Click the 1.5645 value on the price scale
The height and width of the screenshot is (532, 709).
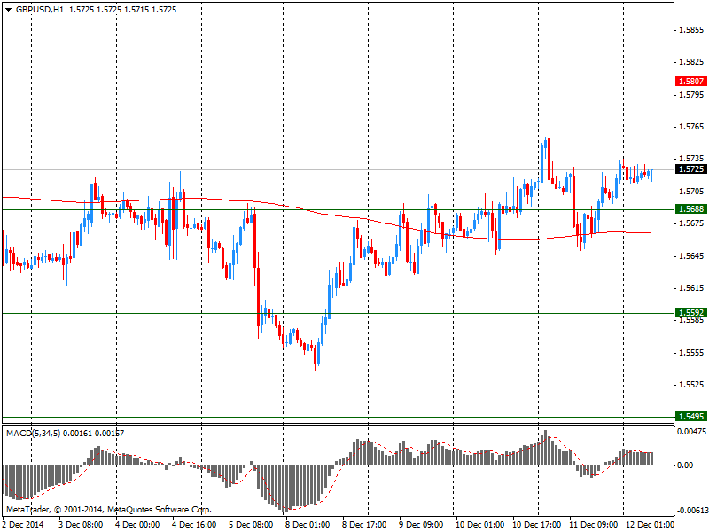point(691,256)
